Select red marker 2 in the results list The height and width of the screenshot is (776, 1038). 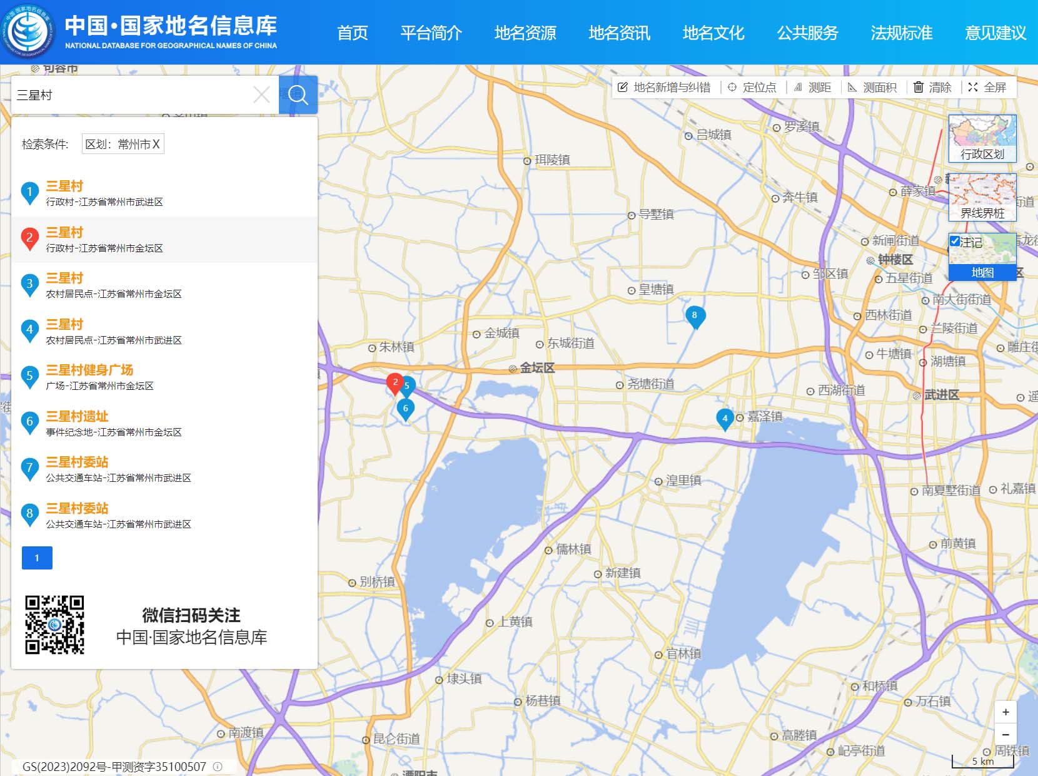pos(29,238)
